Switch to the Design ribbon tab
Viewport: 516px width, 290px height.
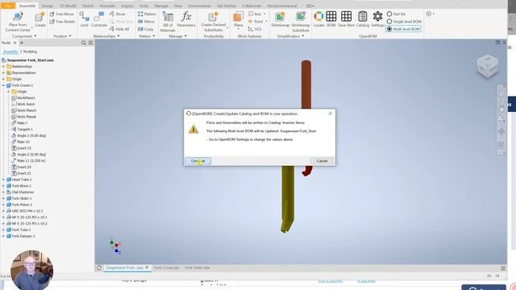(47, 6)
